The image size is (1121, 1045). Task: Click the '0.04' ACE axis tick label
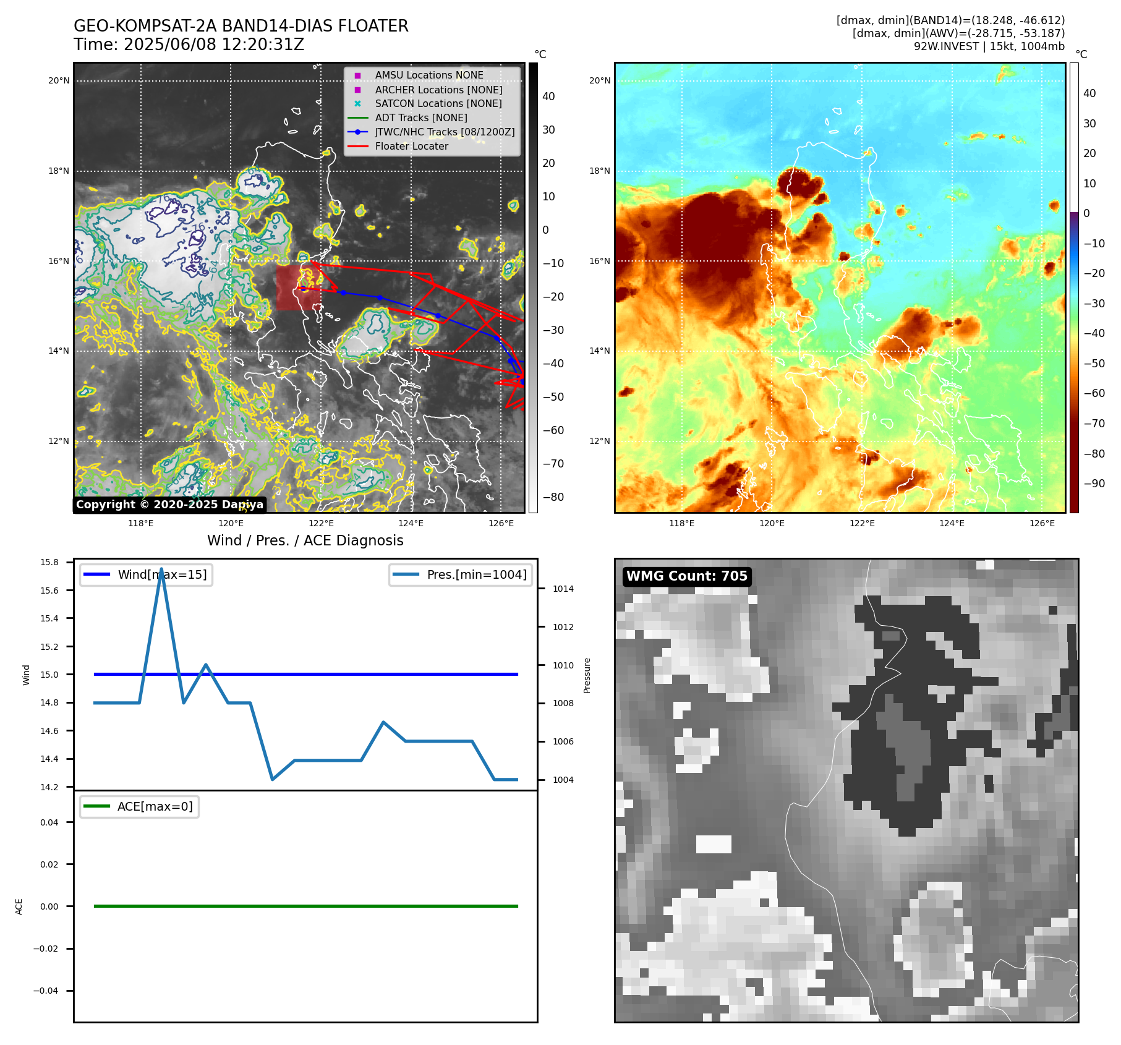(x=49, y=822)
